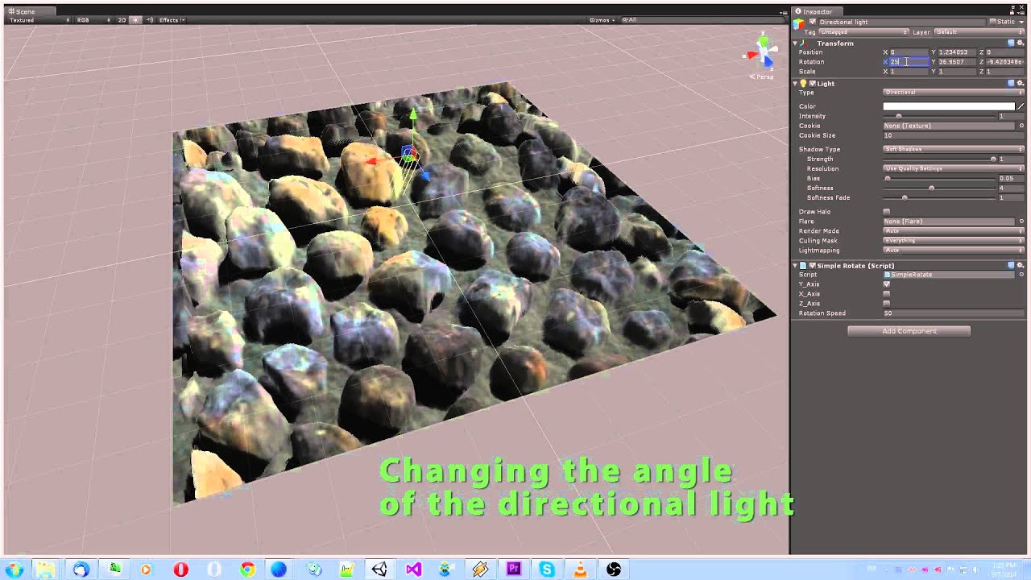The width and height of the screenshot is (1031, 580).
Task: Open Skype from the taskbar
Action: pyautogui.click(x=547, y=570)
